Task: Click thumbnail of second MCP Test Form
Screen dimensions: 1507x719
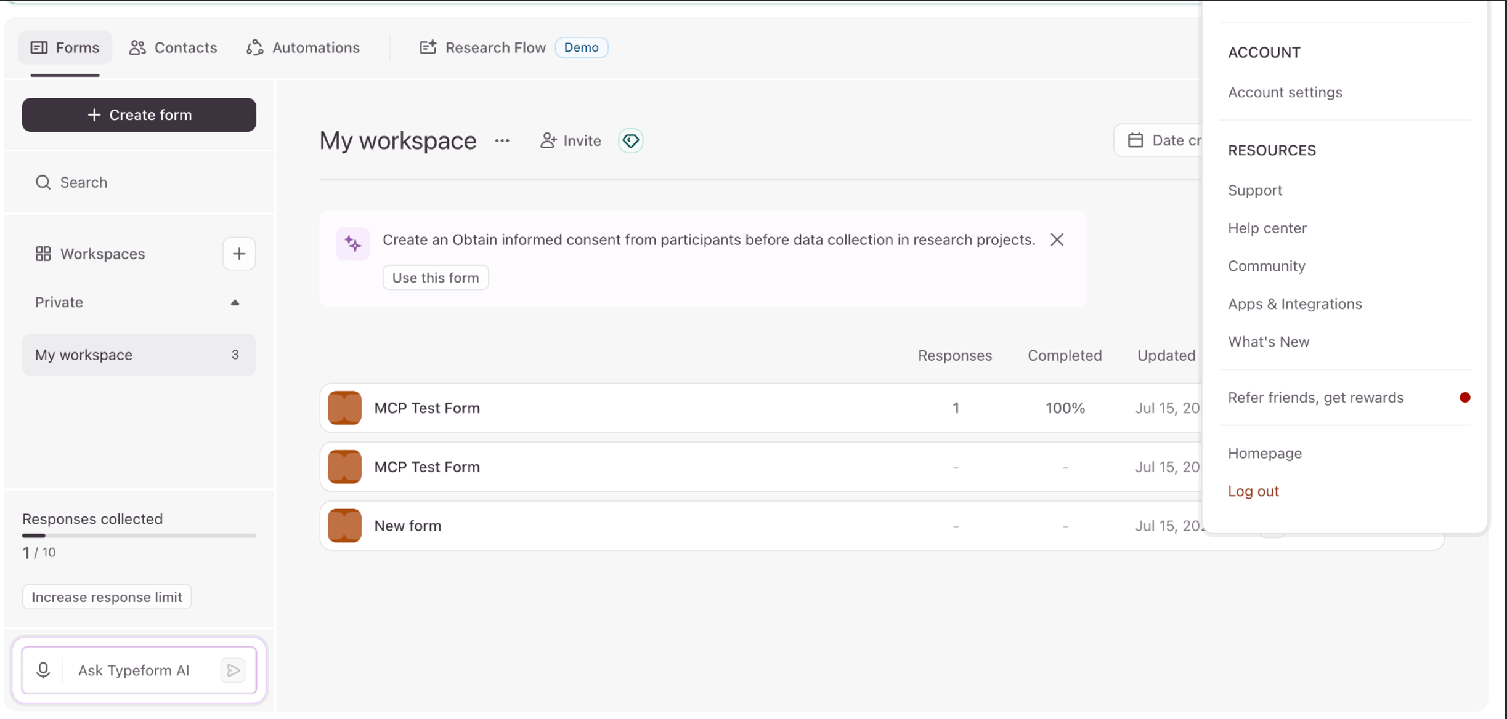Action: point(344,467)
